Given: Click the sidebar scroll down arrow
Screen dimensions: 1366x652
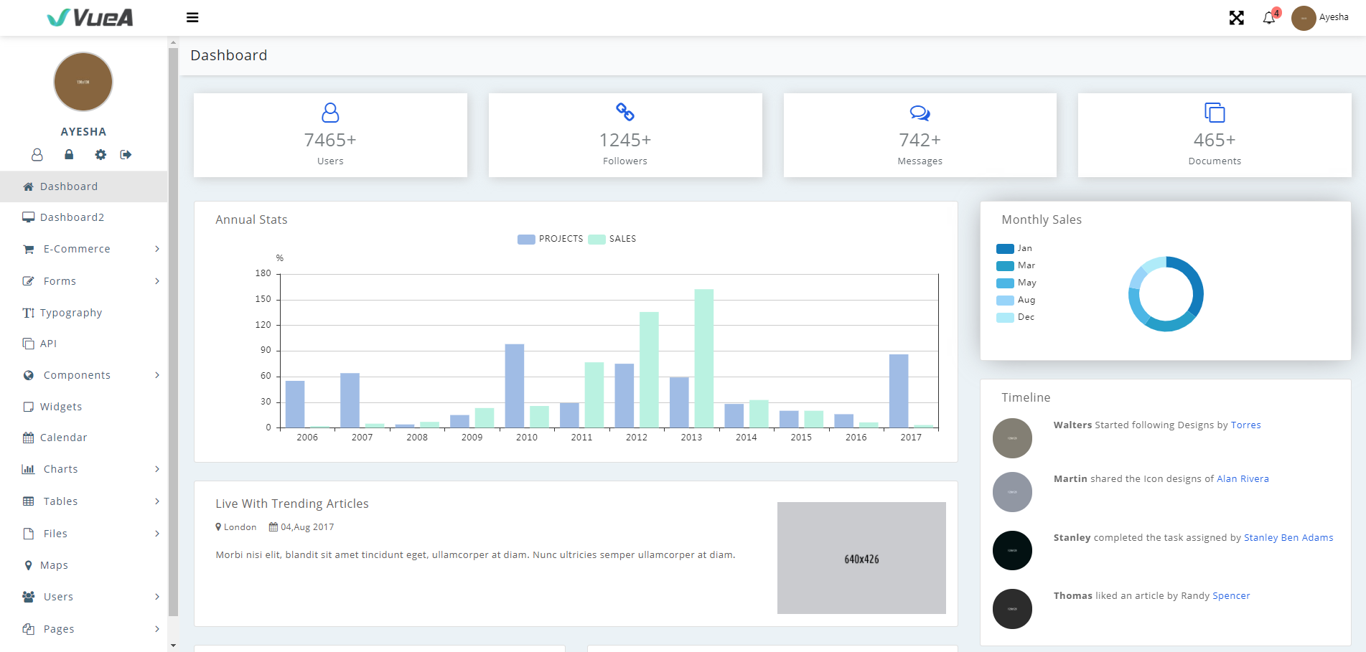Looking at the screenshot, I should 173,646.
